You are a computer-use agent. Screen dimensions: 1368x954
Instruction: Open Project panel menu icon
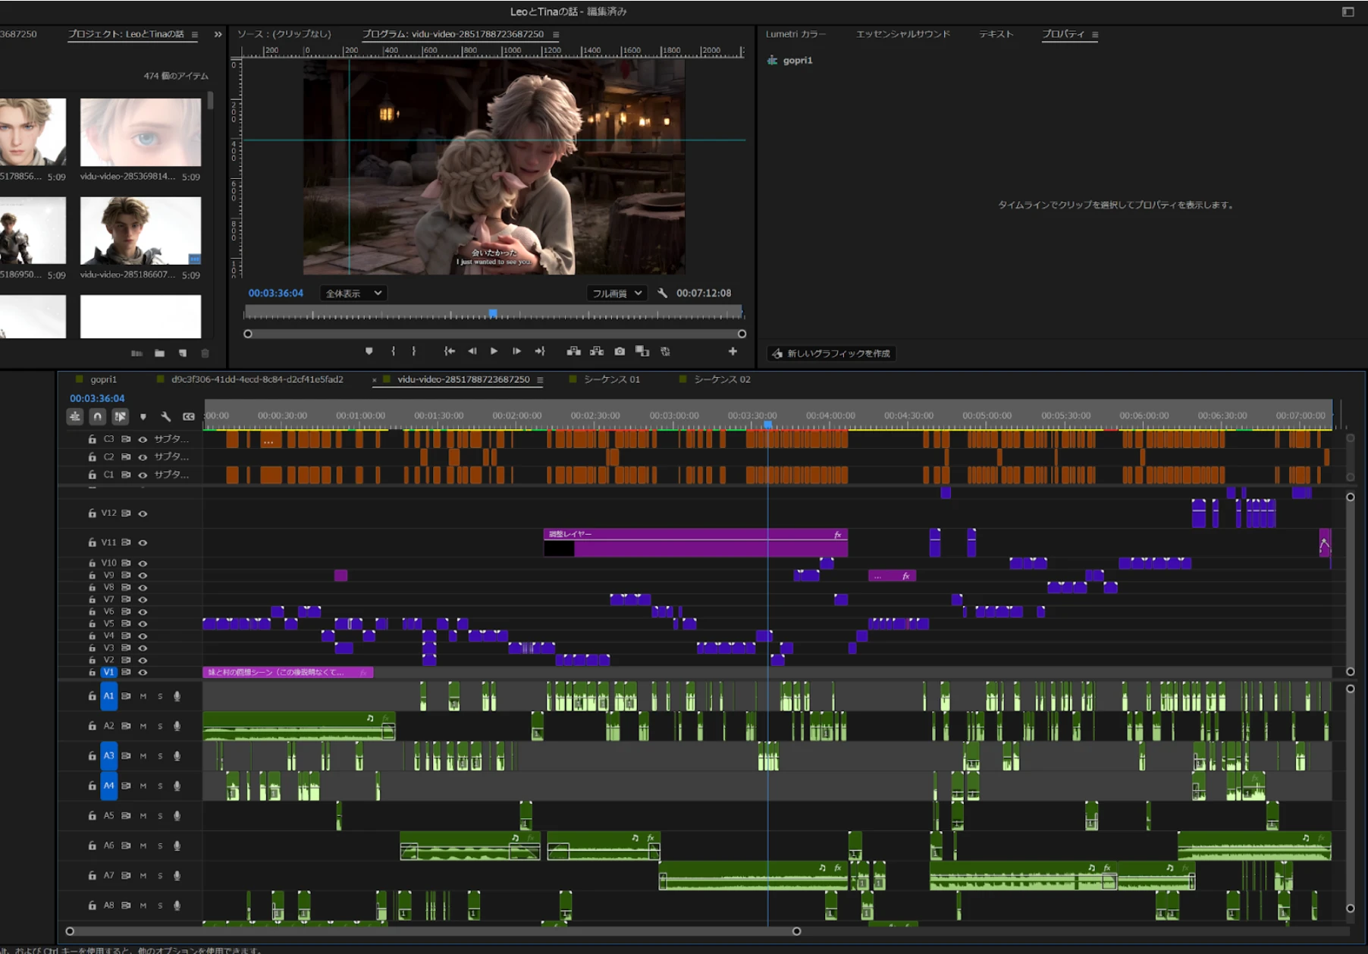[x=195, y=34]
